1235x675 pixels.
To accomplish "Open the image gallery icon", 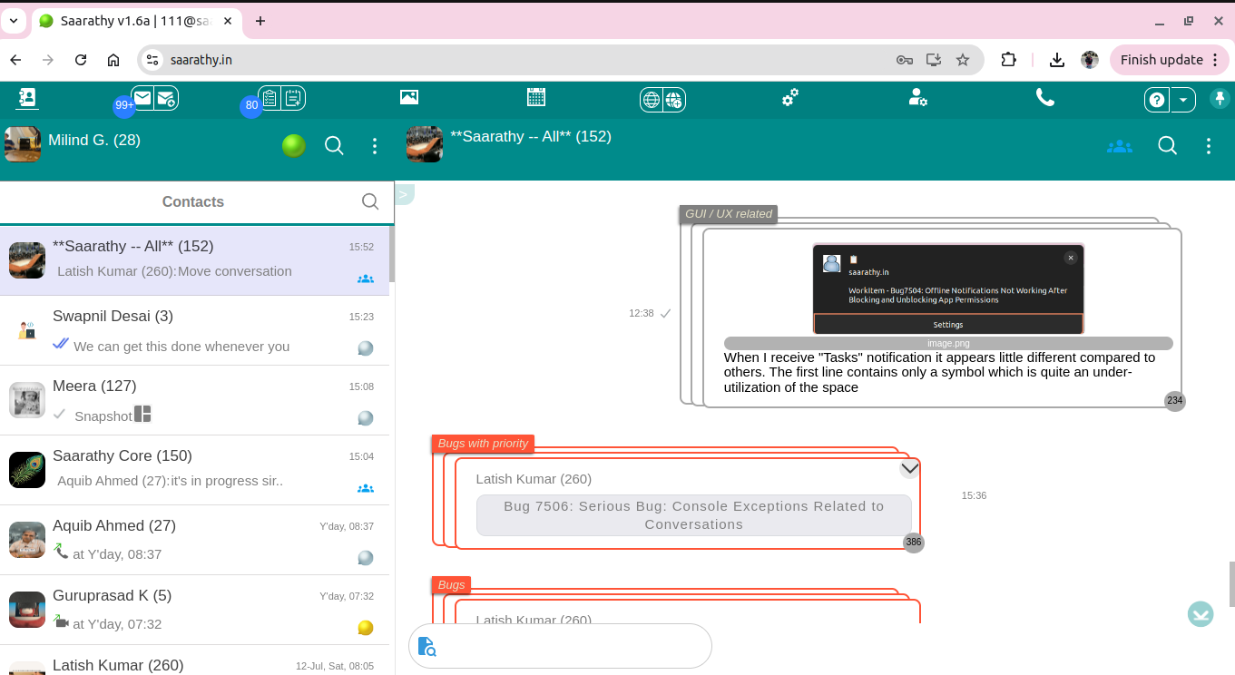I will point(409,96).
